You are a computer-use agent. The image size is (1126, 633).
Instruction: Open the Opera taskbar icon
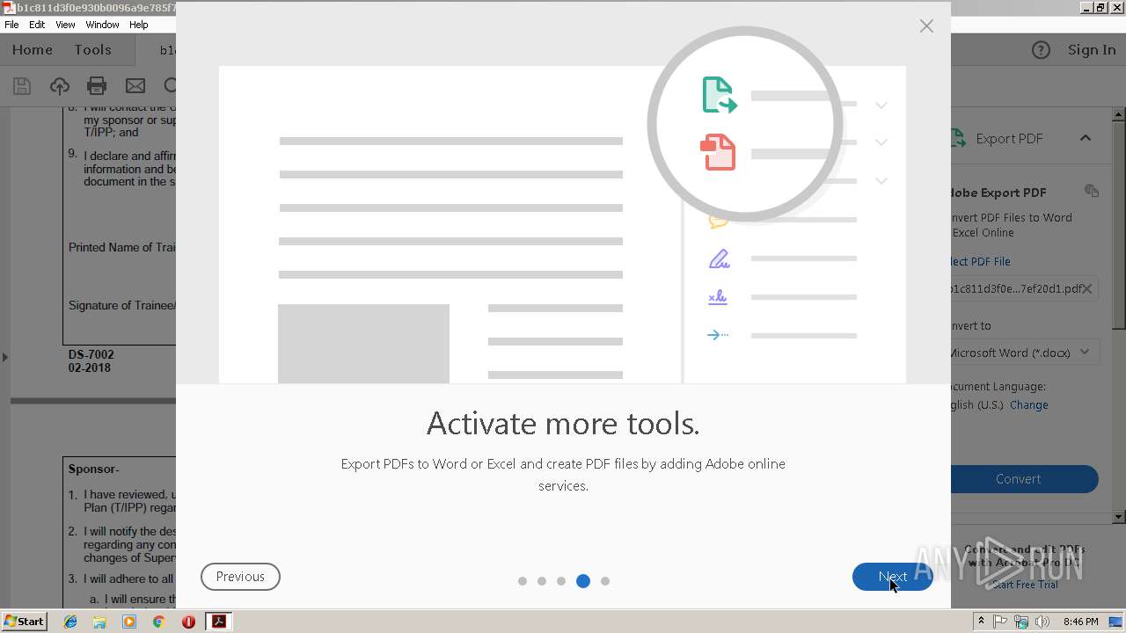coord(188,622)
